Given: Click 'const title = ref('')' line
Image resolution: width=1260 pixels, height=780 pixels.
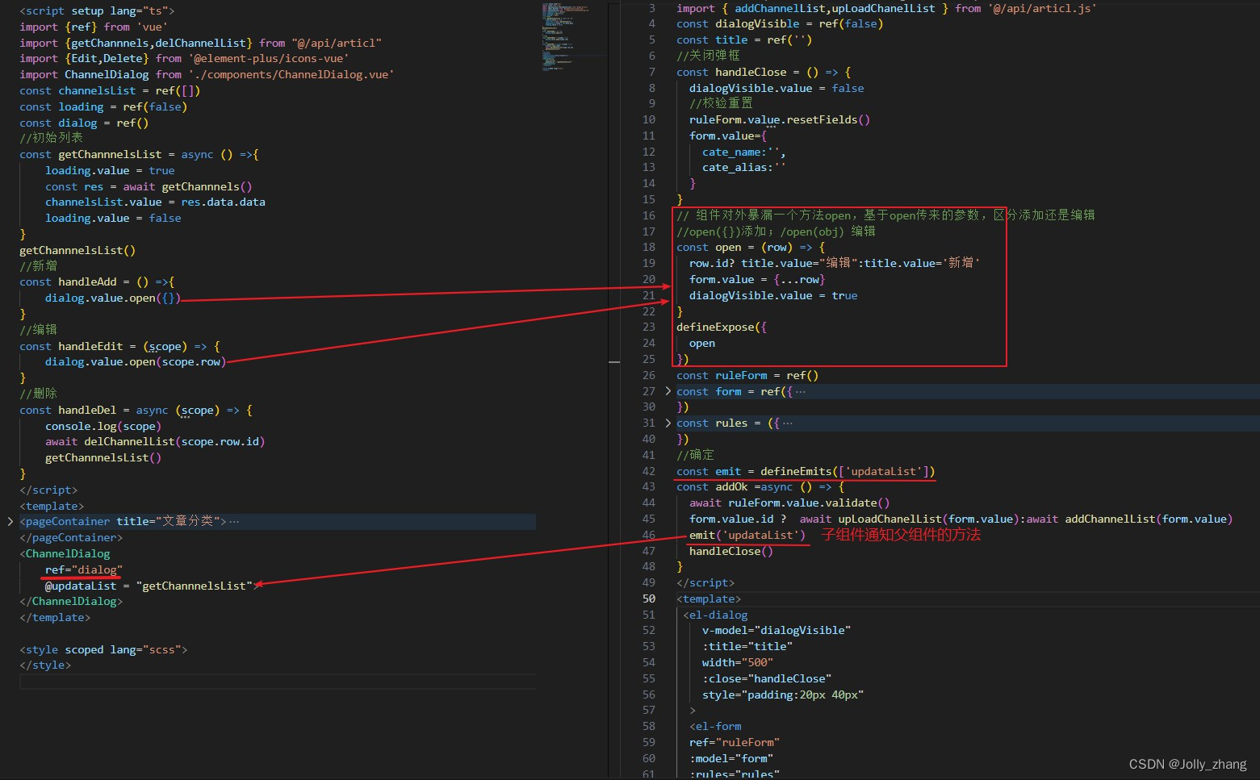Looking at the screenshot, I should tap(744, 40).
